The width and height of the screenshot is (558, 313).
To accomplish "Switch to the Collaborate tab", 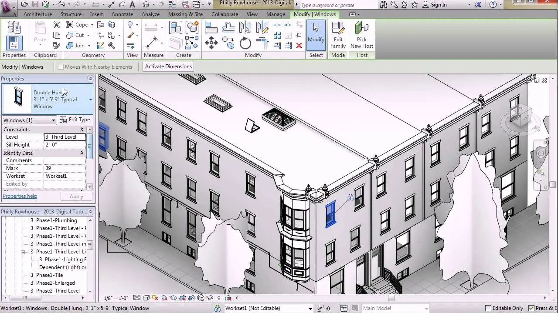I will click(x=225, y=14).
